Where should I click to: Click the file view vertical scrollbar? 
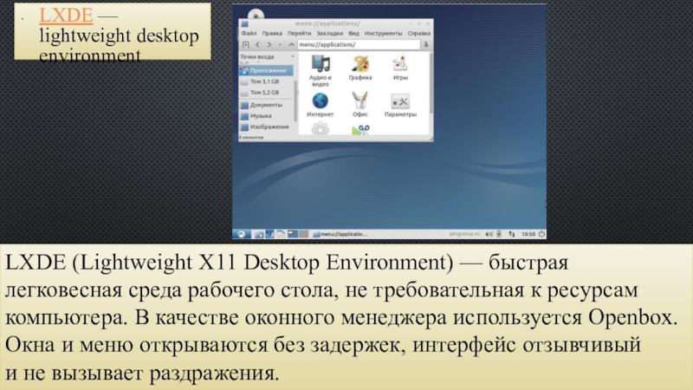point(431,84)
